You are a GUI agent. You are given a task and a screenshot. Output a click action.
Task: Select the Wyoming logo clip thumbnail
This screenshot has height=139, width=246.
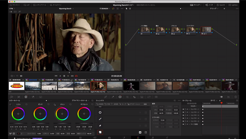(17, 86)
